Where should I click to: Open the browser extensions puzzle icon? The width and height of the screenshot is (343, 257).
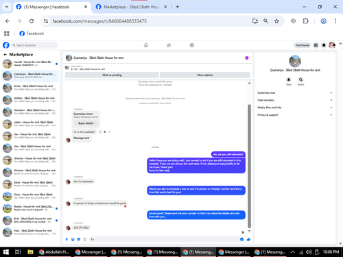(x=305, y=21)
